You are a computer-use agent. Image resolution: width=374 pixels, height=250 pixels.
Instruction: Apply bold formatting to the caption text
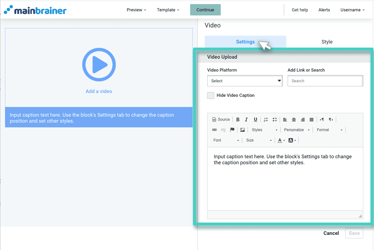238,119
